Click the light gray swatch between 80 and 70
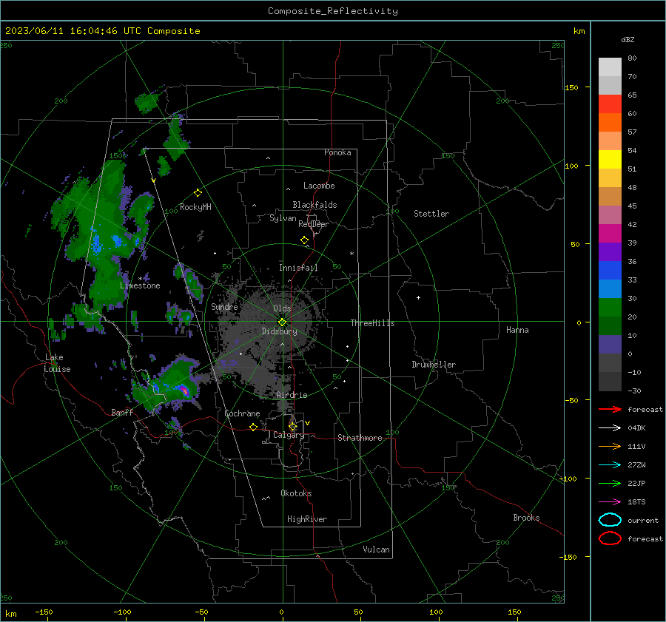 coord(610,67)
